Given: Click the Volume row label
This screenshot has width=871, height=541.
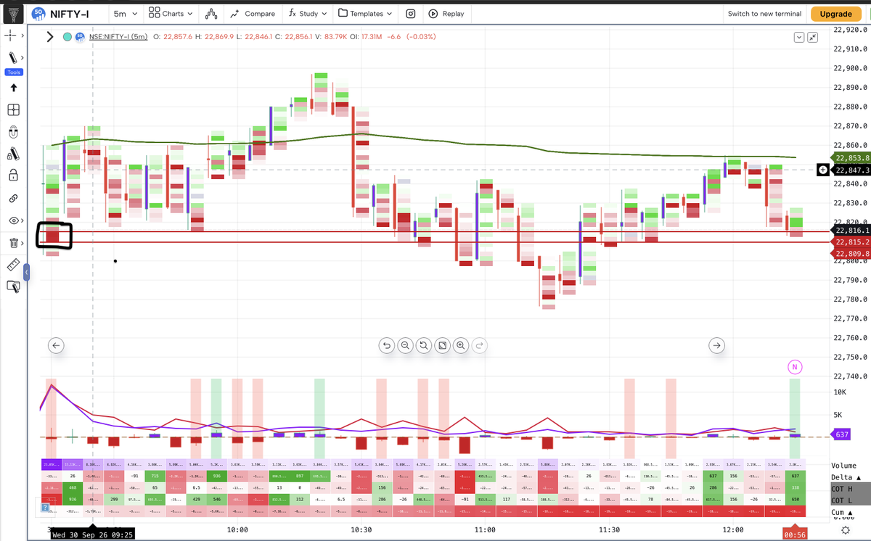Looking at the screenshot, I should (843, 466).
